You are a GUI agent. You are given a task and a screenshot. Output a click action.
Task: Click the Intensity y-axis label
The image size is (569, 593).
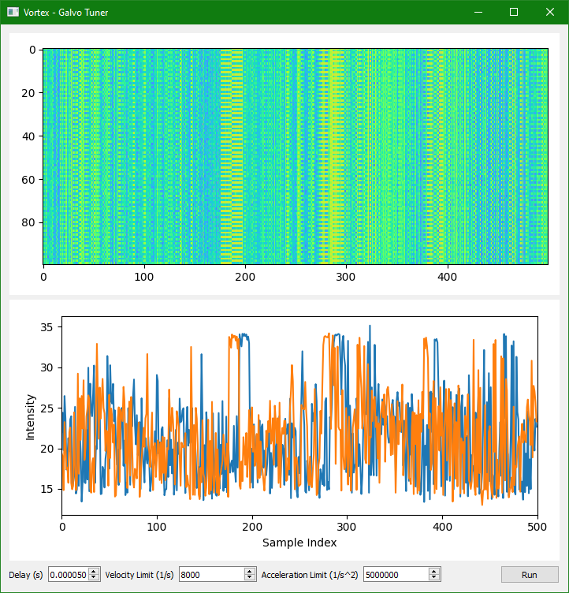point(31,416)
